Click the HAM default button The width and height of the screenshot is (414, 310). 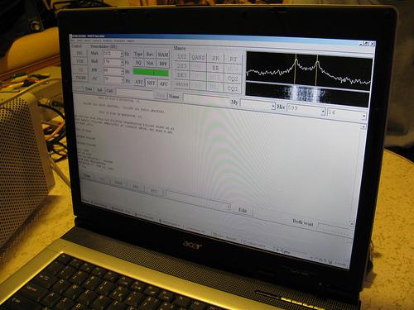click(x=163, y=55)
